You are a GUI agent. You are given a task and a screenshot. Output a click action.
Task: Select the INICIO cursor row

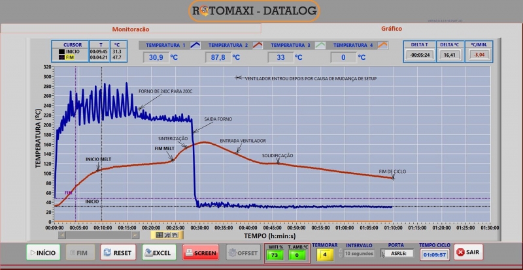(x=70, y=52)
